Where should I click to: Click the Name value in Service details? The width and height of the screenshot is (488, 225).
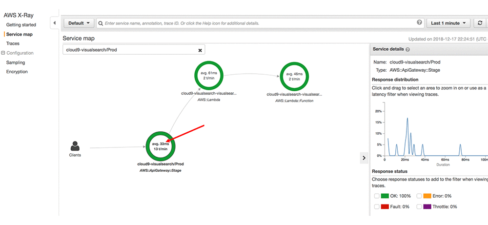pyautogui.click(x=415, y=62)
